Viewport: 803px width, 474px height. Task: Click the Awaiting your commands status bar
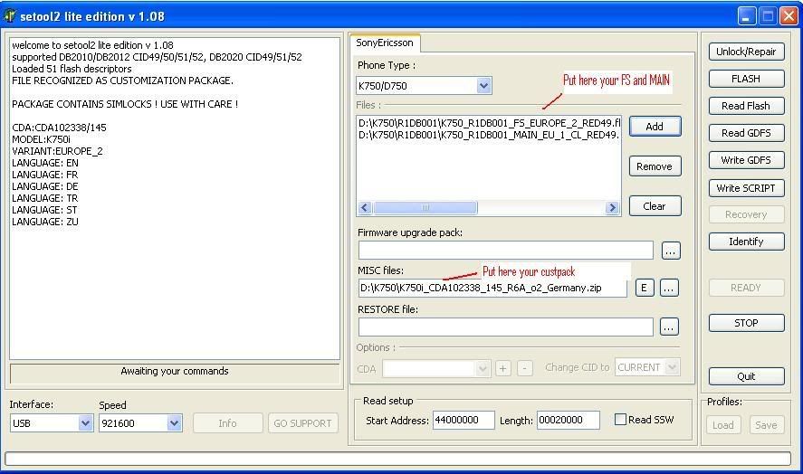pos(175,374)
